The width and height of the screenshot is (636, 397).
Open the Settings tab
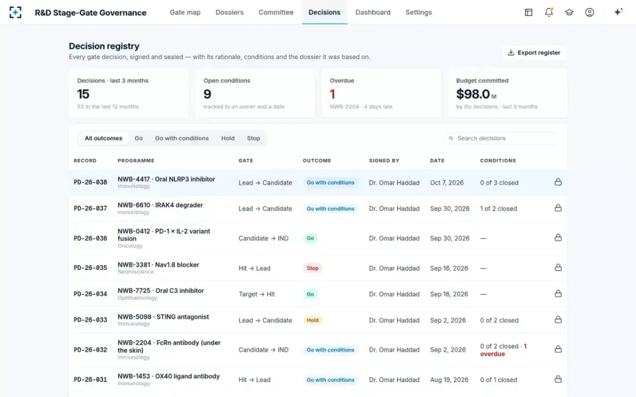pyautogui.click(x=419, y=12)
